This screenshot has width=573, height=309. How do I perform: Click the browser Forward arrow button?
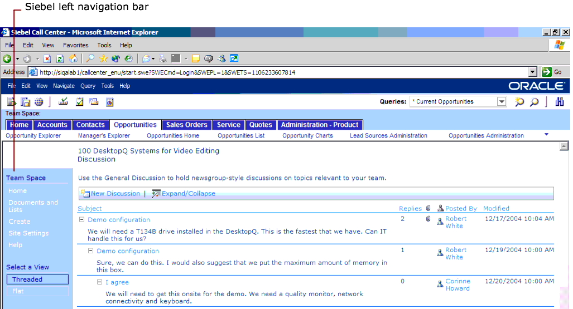tap(27, 58)
